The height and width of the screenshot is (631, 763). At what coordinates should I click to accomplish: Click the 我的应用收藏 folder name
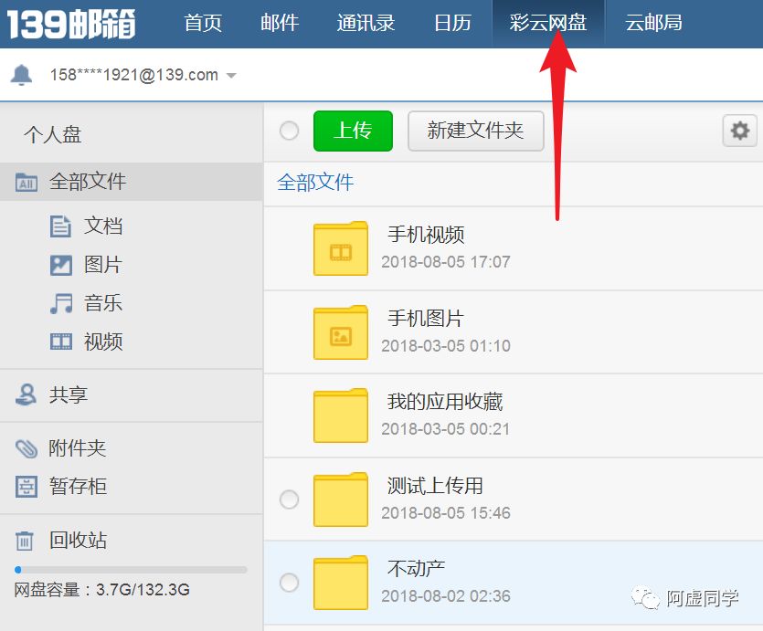[445, 402]
